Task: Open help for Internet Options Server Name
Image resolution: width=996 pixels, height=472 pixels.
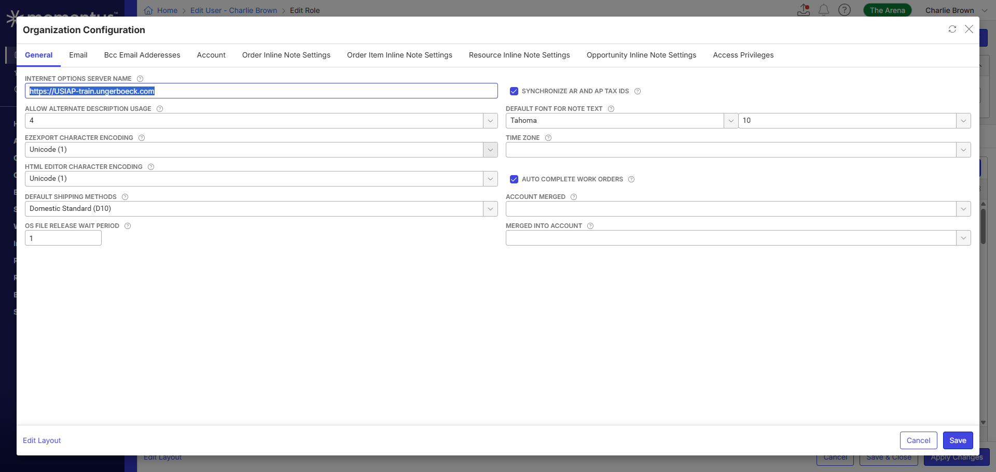Action: point(140,79)
